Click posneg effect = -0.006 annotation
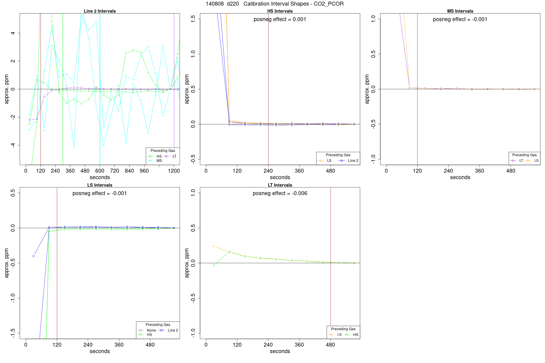The height and width of the screenshot is (363, 545). 280,193
